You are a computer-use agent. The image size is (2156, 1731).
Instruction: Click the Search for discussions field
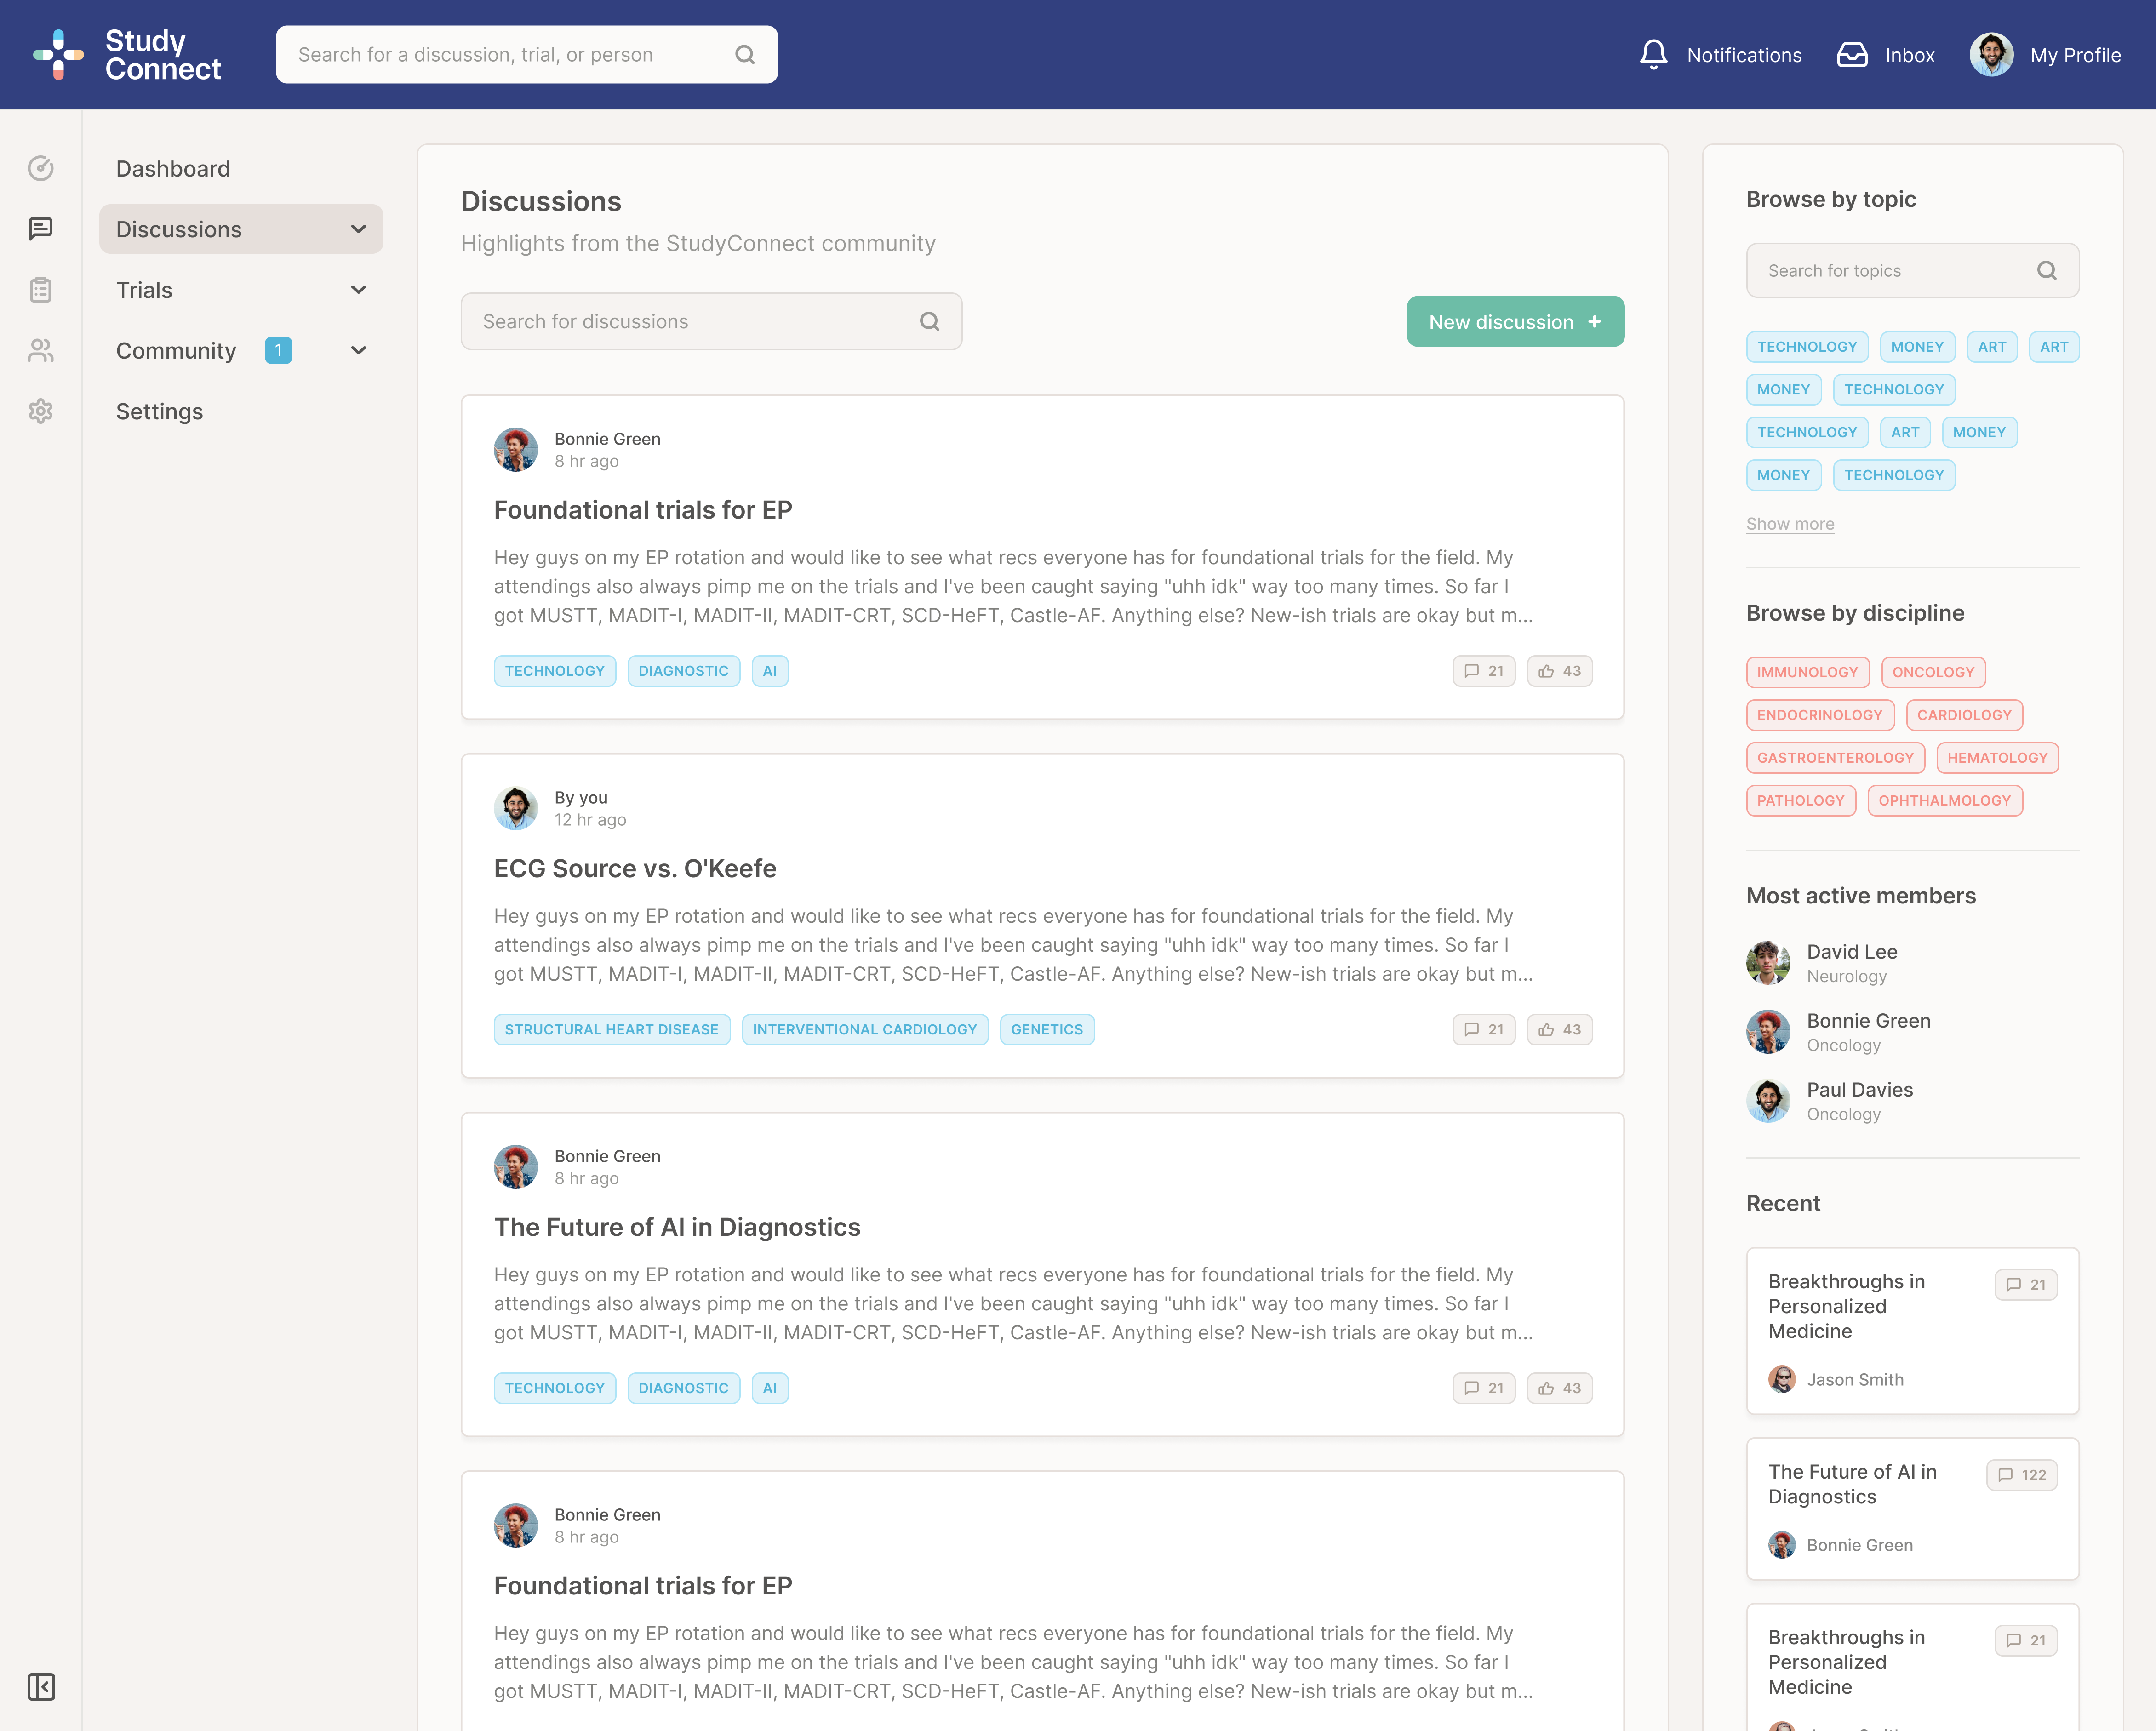(x=690, y=322)
